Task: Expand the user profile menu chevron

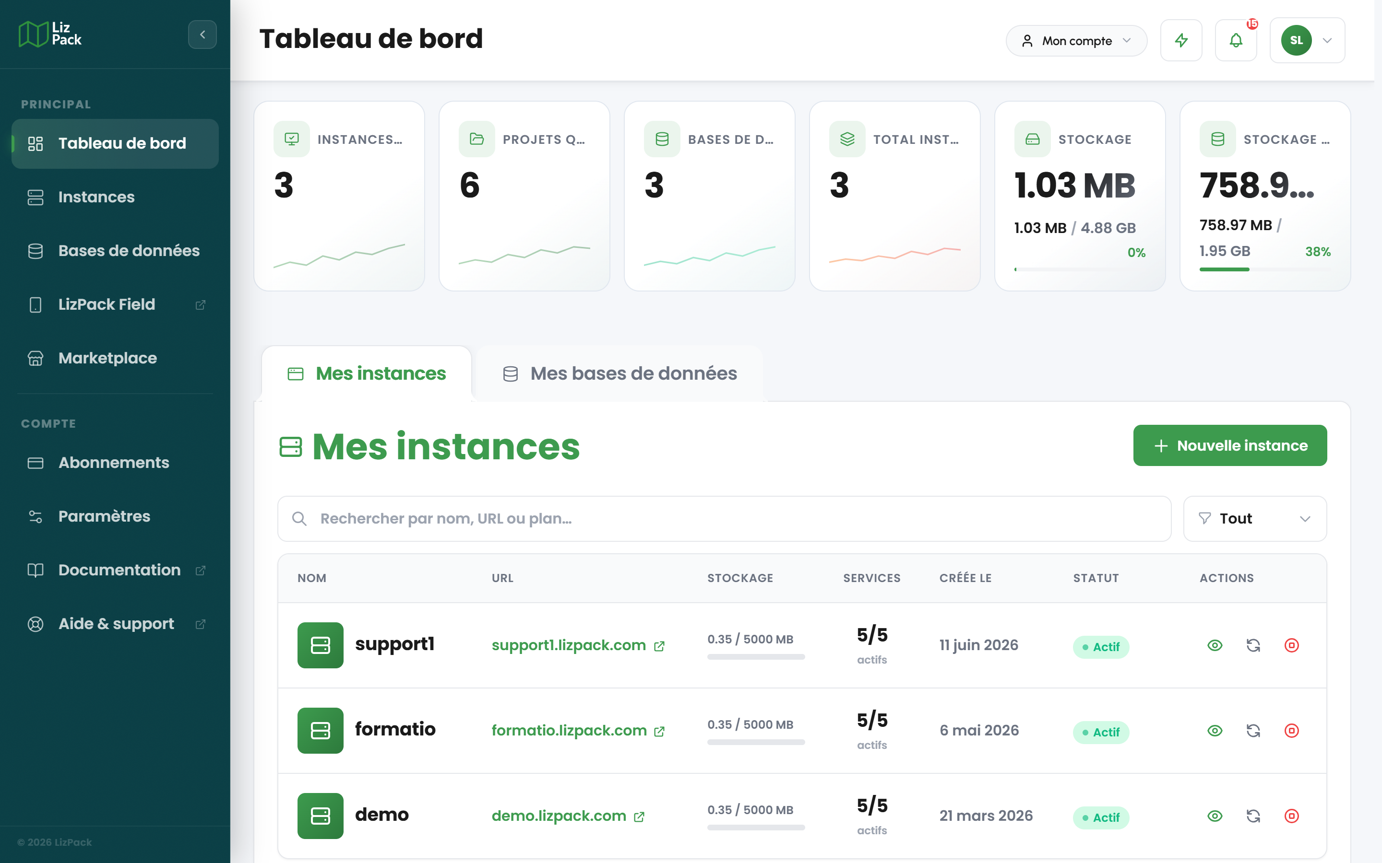Action: pyautogui.click(x=1327, y=41)
